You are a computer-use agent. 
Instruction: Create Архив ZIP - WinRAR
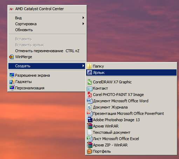point(131,145)
